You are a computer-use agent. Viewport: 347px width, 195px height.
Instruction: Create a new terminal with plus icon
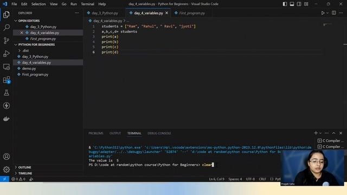[316, 133]
